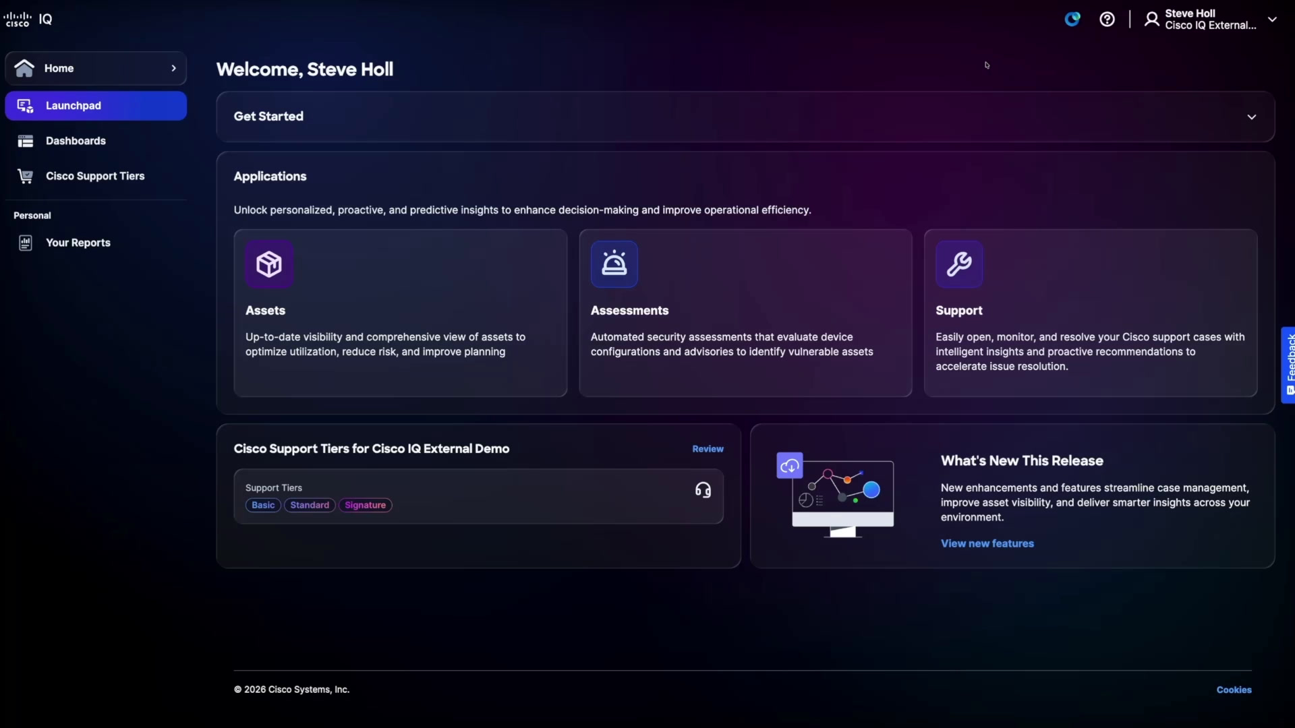Select the Basic support tier badge
Image resolution: width=1295 pixels, height=728 pixels.
coord(263,505)
